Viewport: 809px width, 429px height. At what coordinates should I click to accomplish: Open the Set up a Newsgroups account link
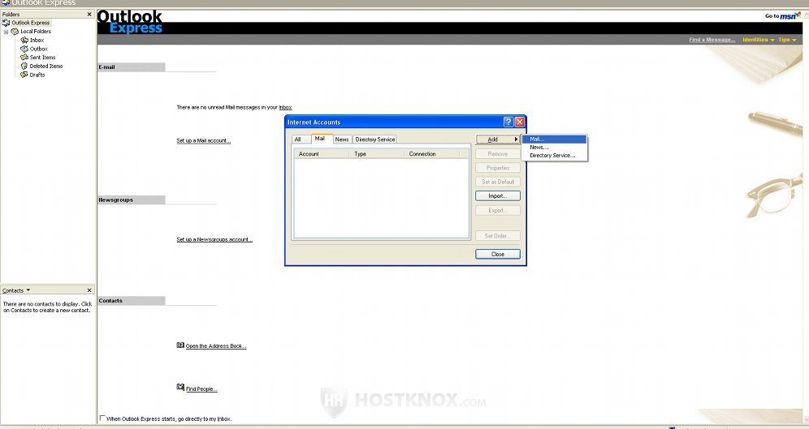214,239
